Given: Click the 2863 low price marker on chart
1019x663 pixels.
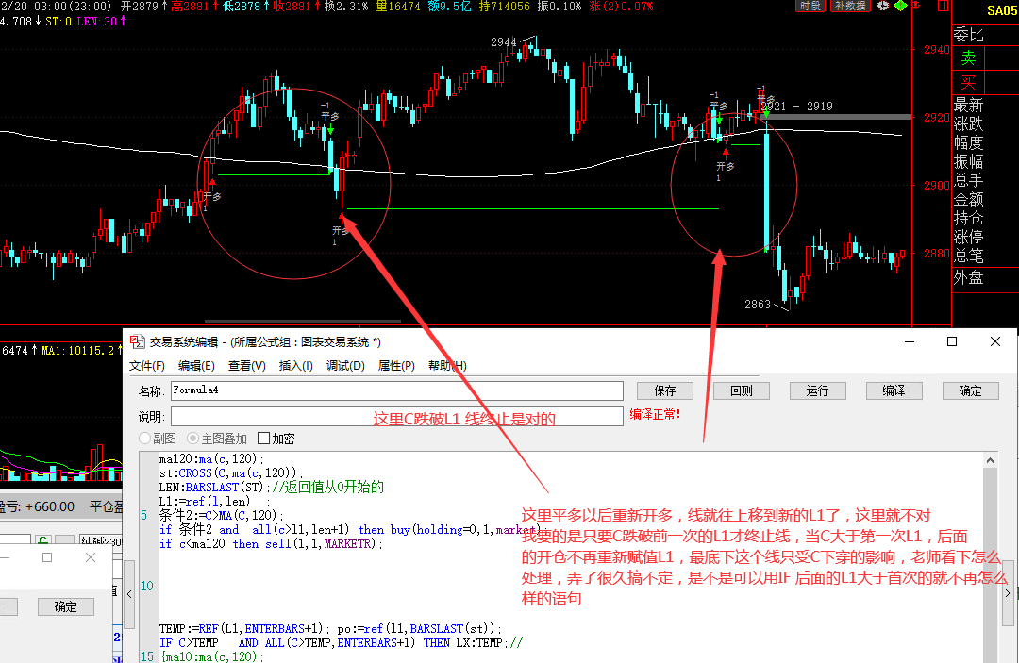Looking at the screenshot, I should pos(758,304).
